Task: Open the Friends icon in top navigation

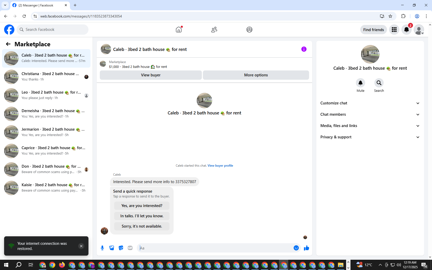Action: [x=214, y=30]
